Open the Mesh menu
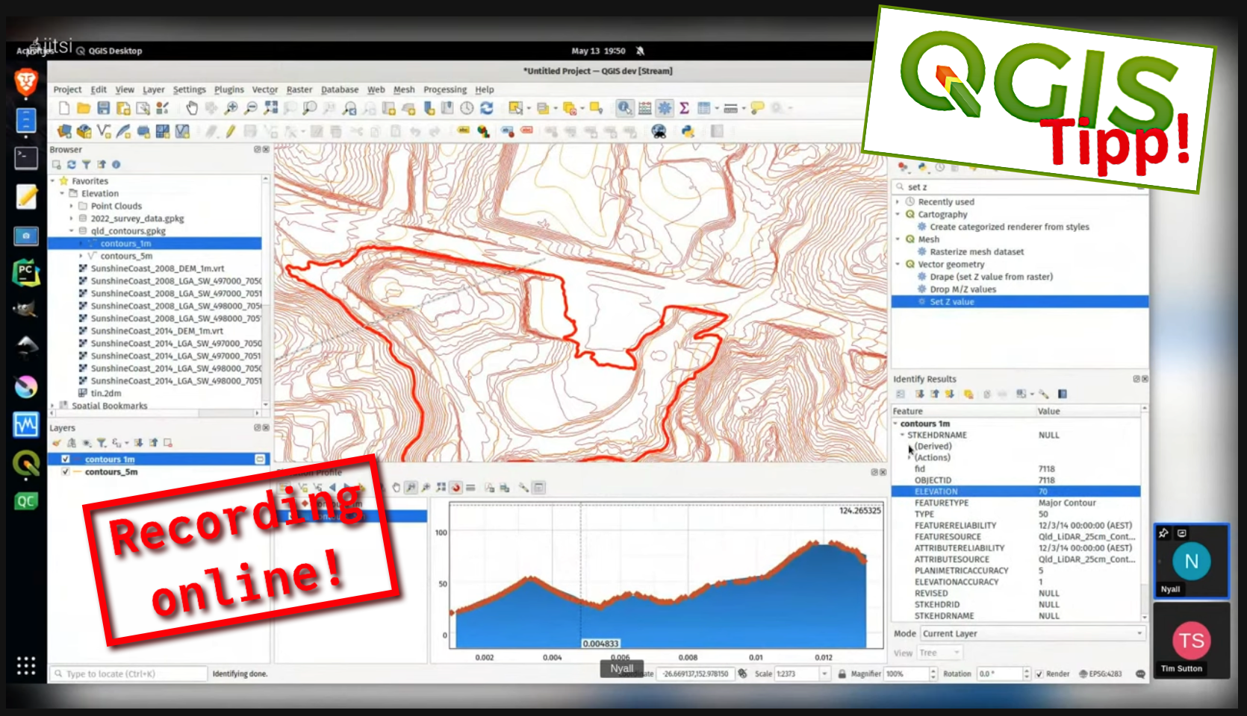 click(x=404, y=89)
